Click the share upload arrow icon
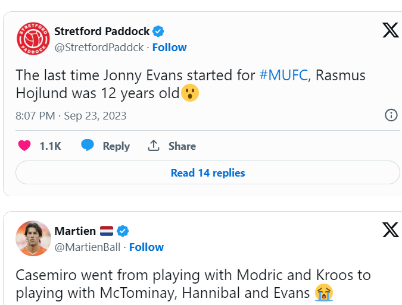The image size is (402, 305). 154,146
